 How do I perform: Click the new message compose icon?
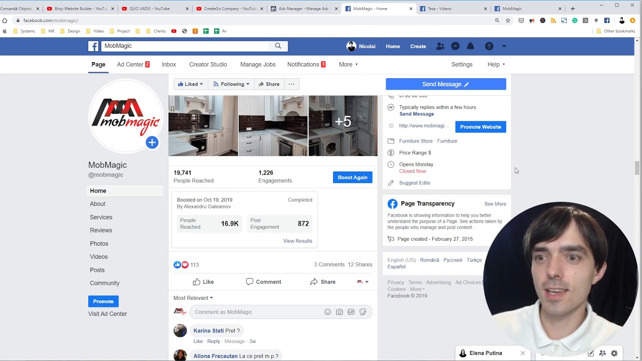(x=591, y=353)
